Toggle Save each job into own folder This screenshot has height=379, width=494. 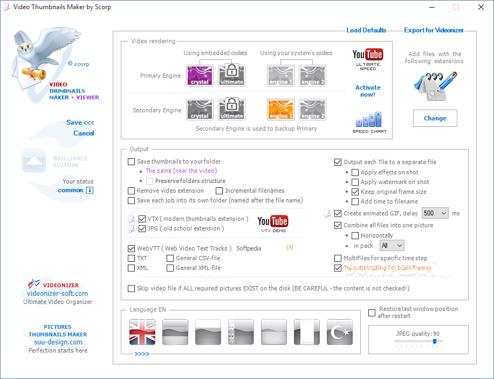coord(132,200)
